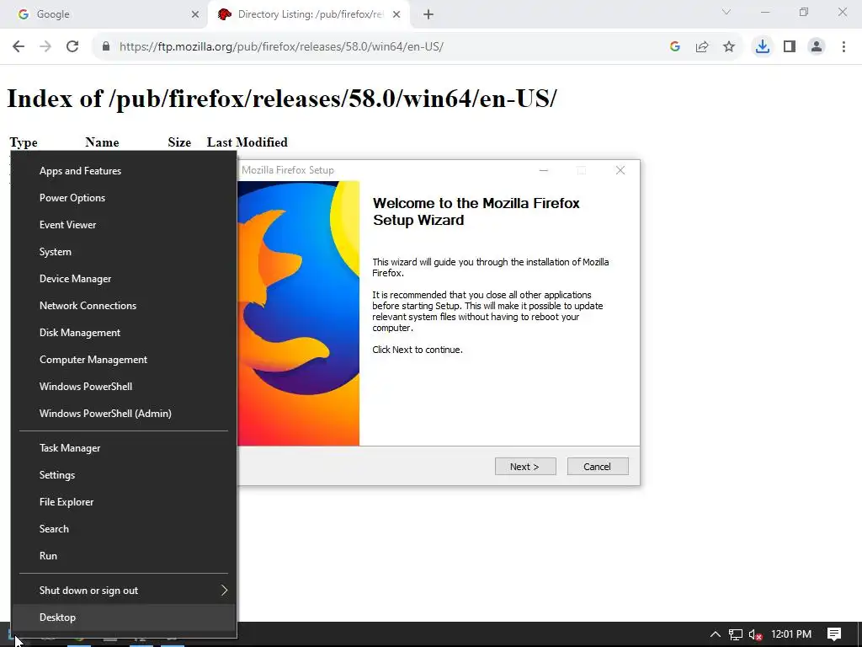Open Device Manager
862x647 pixels.
point(125,279)
